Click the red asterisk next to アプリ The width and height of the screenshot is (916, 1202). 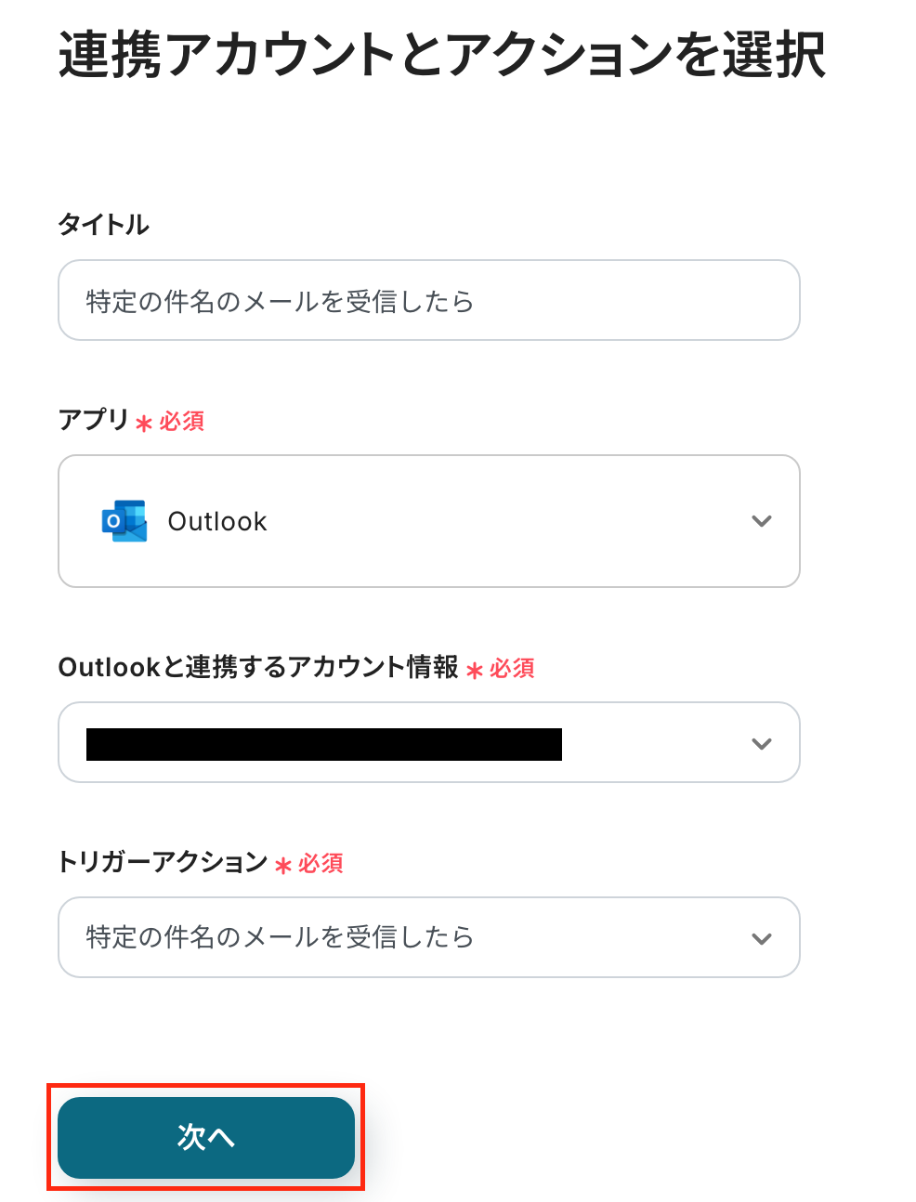144,424
